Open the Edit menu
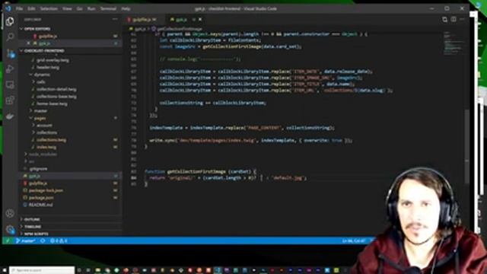 pos(31,8)
